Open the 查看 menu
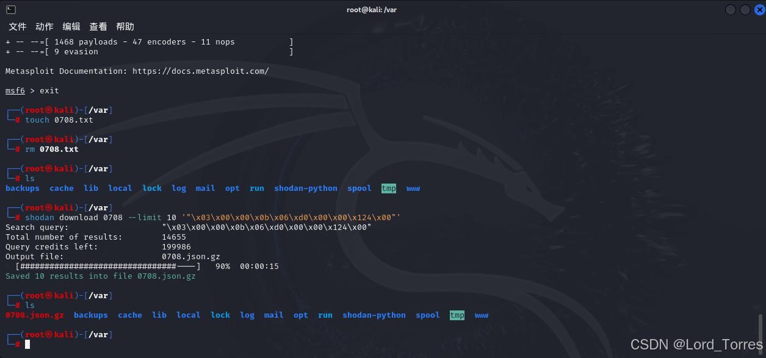Image resolution: width=766 pixels, height=358 pixels. [x=98, y=26]
